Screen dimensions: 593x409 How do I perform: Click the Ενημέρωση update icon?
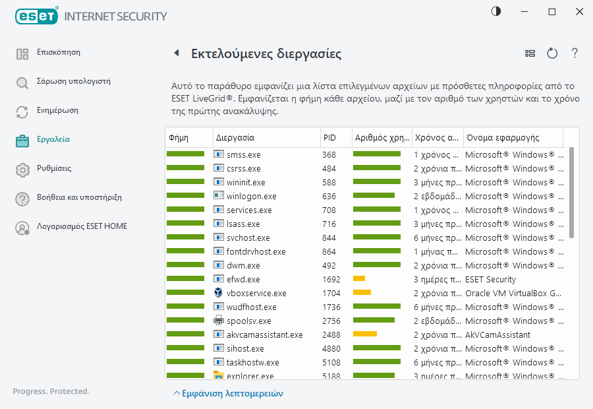[x=22, y=111]
